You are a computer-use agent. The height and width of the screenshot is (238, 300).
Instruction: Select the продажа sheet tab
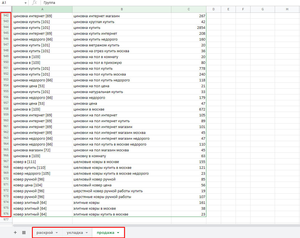pos(105,233)
